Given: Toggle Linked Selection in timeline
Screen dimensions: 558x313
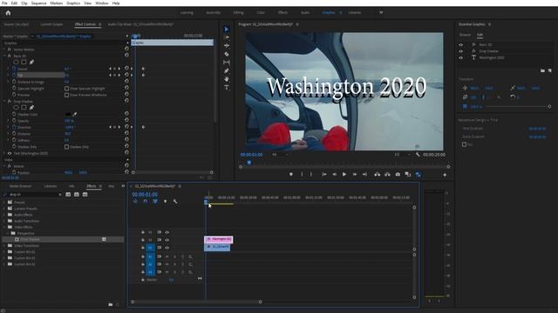Looking at the screenshot, I should pos(155,201).
